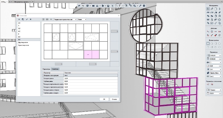Screen dimensions: 223x118
Task: Select the wide casement cell with dashed triangle
Action: click(91, 37)
